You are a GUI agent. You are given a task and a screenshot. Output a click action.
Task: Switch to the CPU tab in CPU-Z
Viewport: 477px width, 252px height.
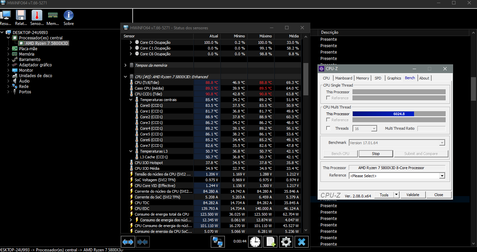coord(327,78)
